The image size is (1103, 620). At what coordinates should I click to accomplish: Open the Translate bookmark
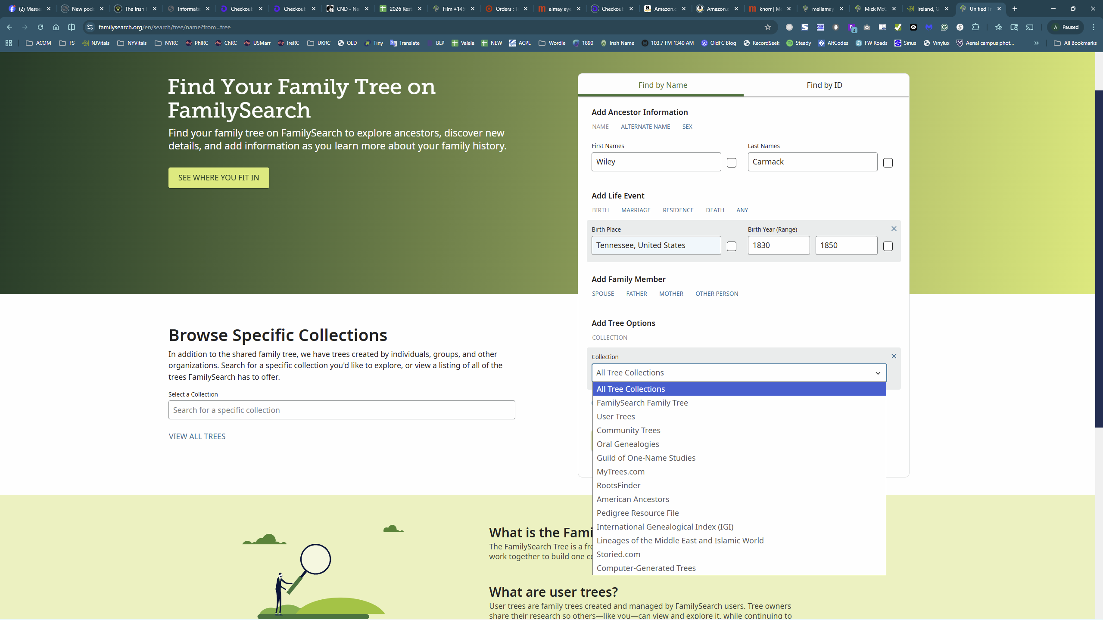[405, 43]
